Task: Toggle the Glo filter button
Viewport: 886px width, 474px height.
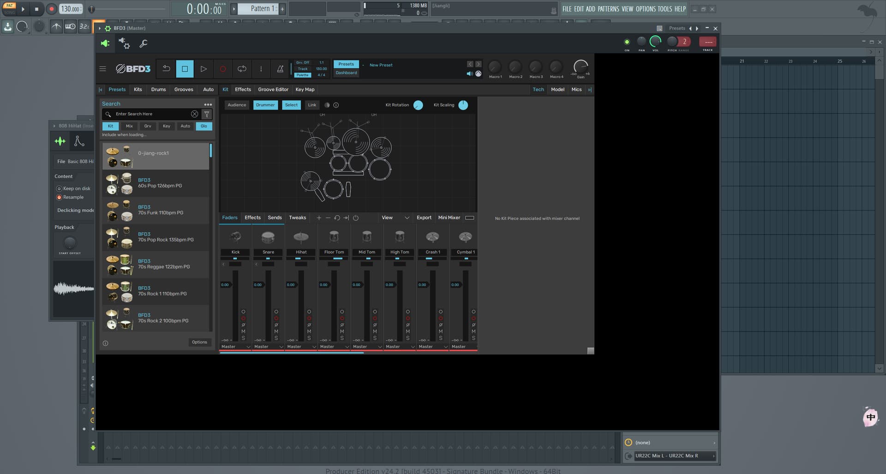Action: 204,126
